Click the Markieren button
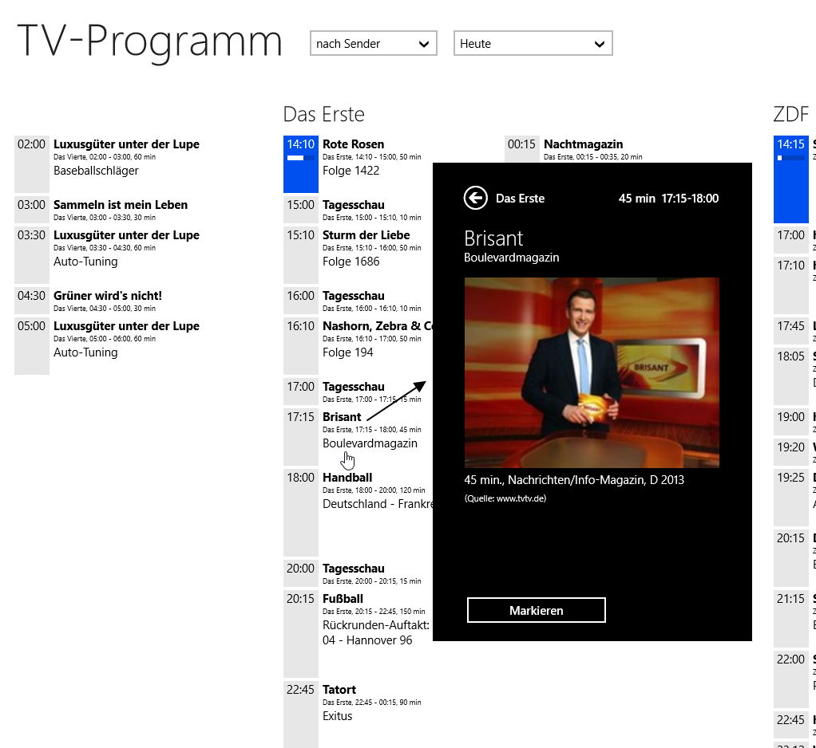 coord(536,610)
